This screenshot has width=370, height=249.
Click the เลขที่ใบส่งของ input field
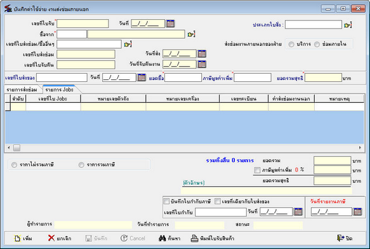[x=62, y=77]
